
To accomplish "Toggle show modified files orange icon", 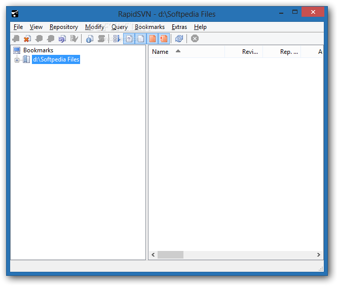I will point(153,39).
